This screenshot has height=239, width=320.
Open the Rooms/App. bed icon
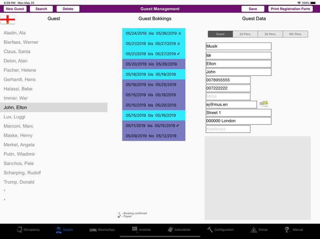pos(93,230)
